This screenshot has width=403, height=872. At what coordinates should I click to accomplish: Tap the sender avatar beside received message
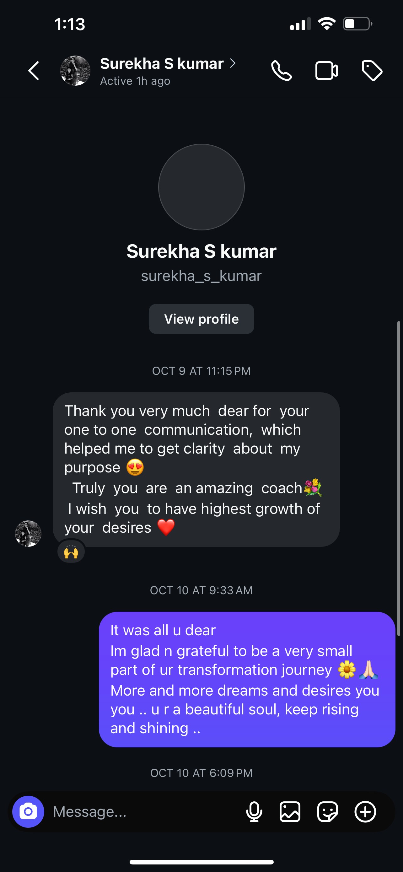[x=28, y=534]
